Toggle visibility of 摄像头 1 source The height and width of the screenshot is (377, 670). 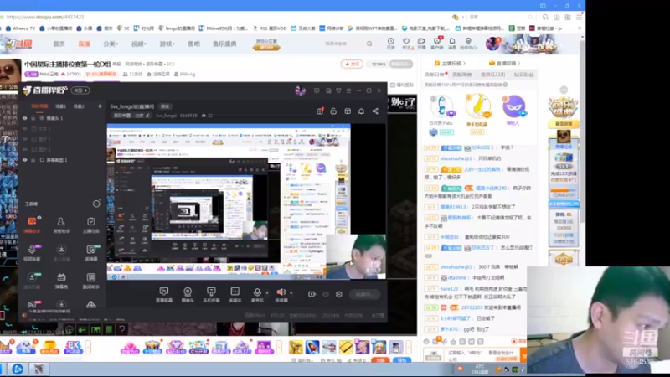[x=25, y=118]
